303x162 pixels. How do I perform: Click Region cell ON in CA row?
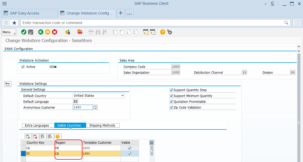(x=69, y=148)
